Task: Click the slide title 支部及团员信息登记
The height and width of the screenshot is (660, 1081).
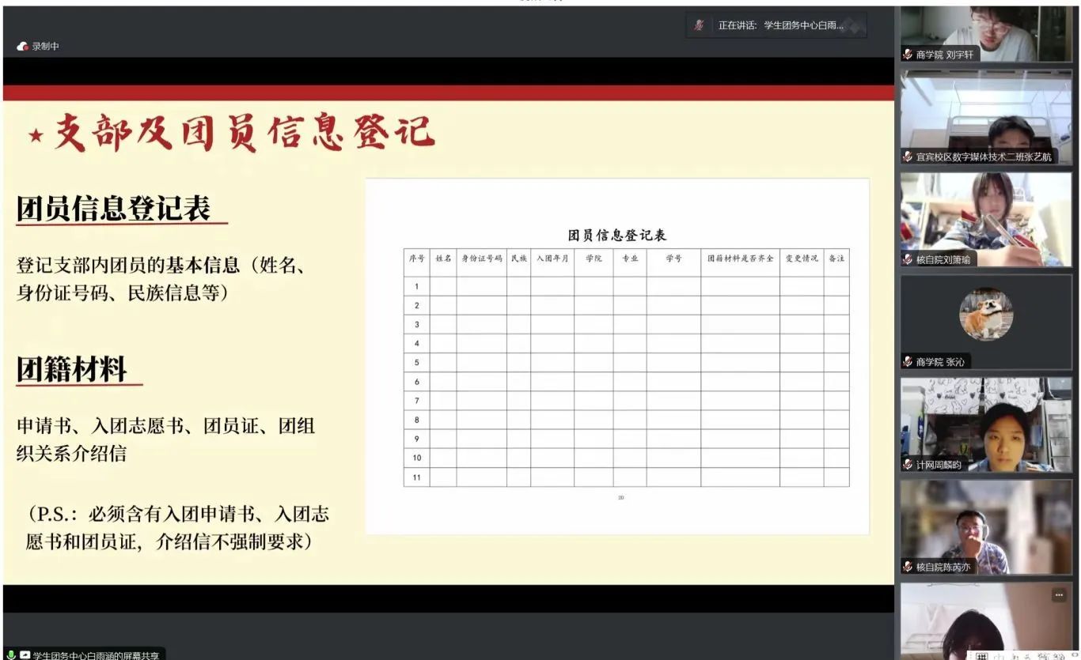Action: pyautogui.click(x=245, y=133)
